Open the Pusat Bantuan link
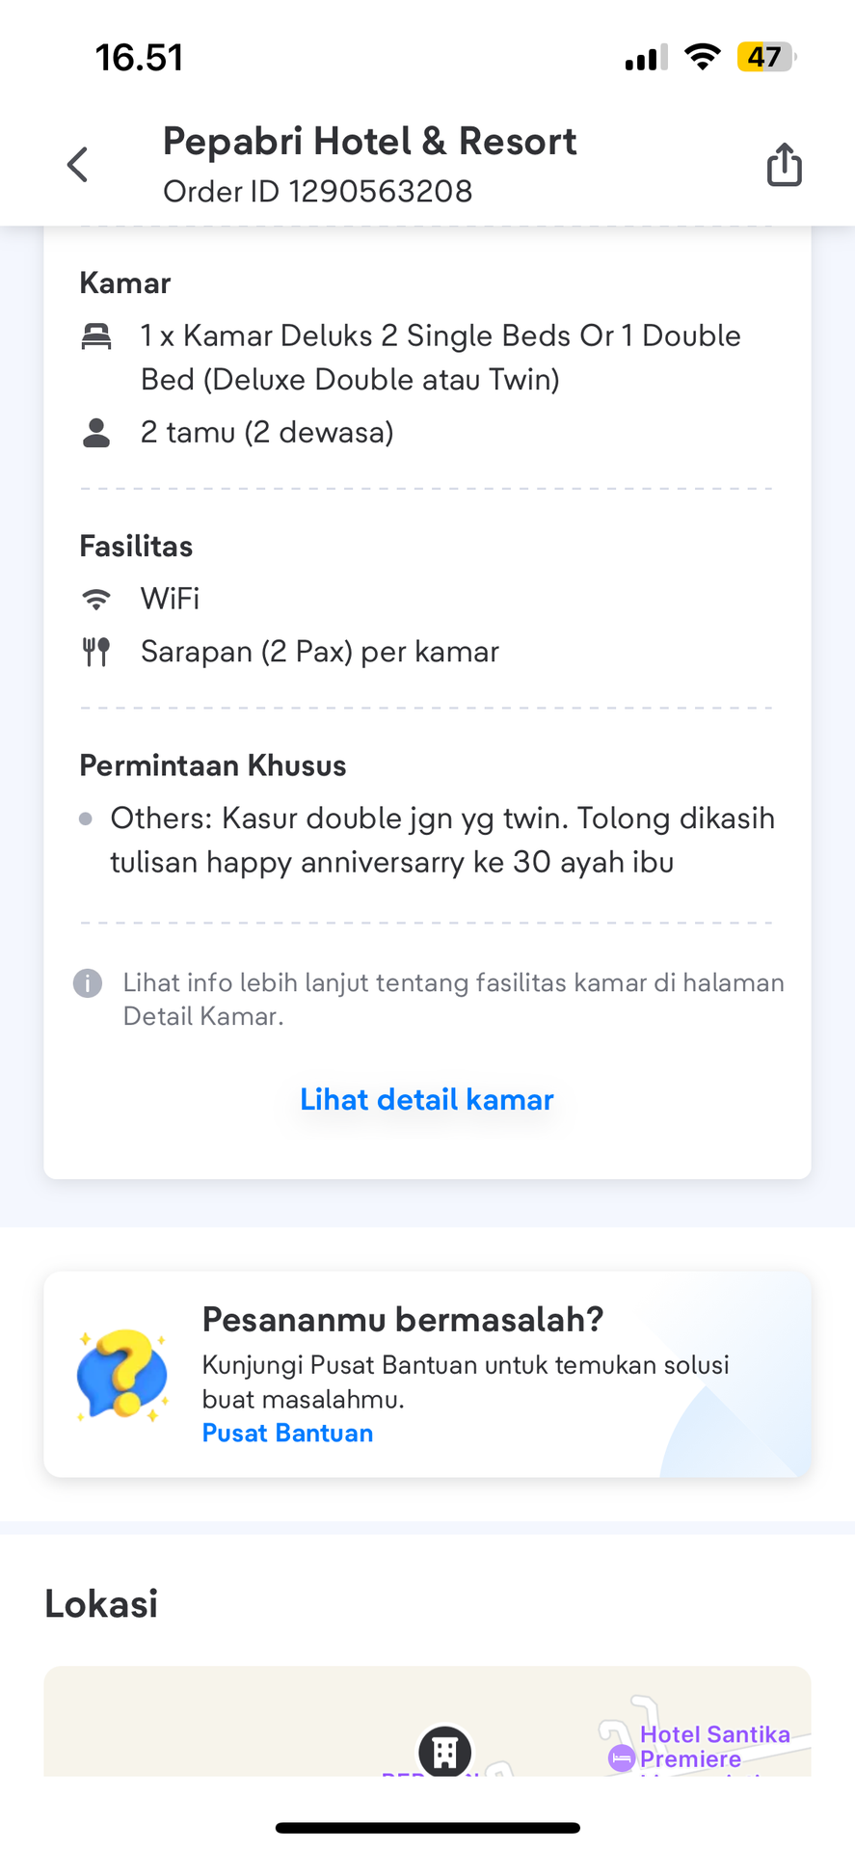This screenshot has height=1851, width=855. click(x=287, y=1433)
